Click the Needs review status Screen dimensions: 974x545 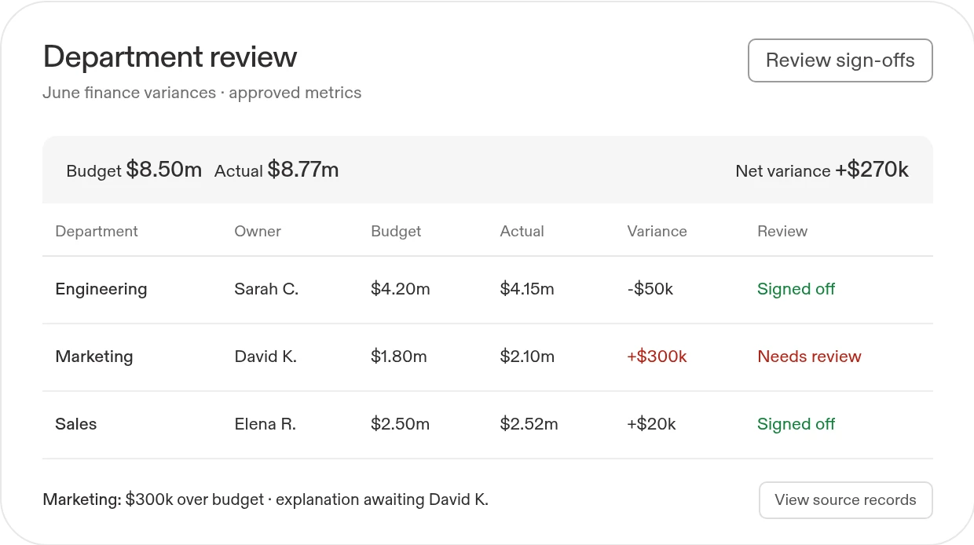[x=809, y=357]
